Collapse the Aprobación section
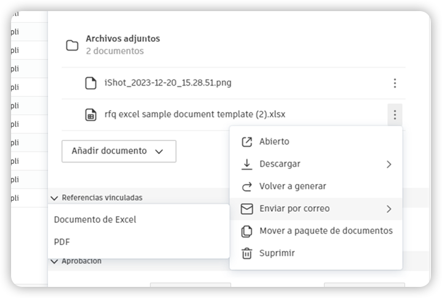This screenshot has height=298, width=442. 54,261
